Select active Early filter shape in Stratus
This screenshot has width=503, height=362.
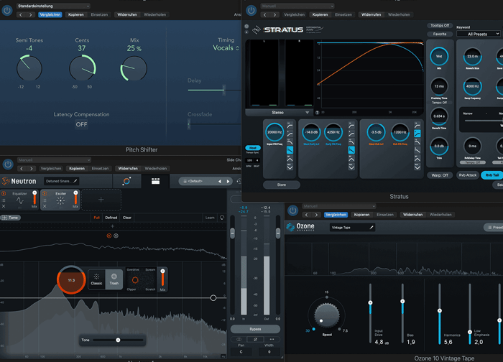[351, 149]
